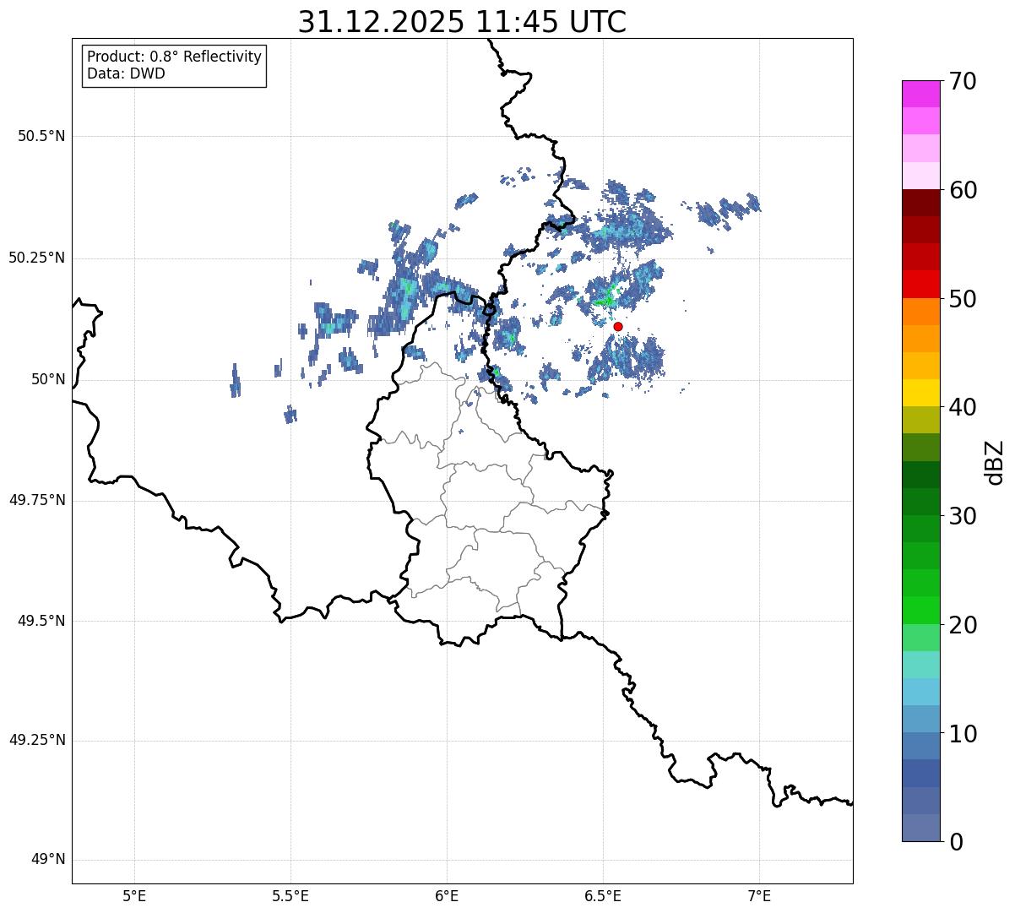Click the Product: 0.8° Reflectivity label

(x=175, y=57)
